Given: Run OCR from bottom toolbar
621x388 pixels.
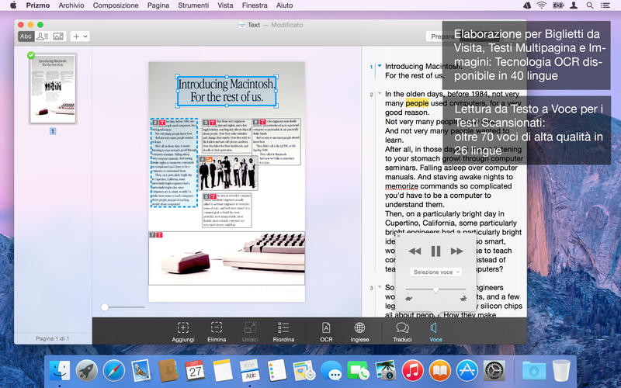Looking at the screenshot, I should pos(326,331).
